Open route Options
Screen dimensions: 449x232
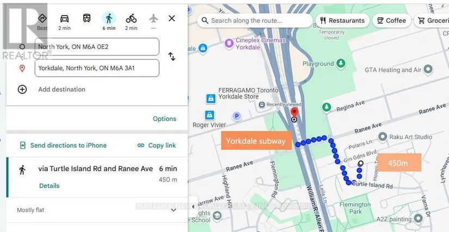click(164, 118)
